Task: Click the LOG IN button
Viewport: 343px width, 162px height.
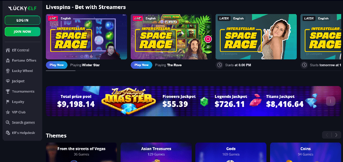Action: tap(22, 20)
